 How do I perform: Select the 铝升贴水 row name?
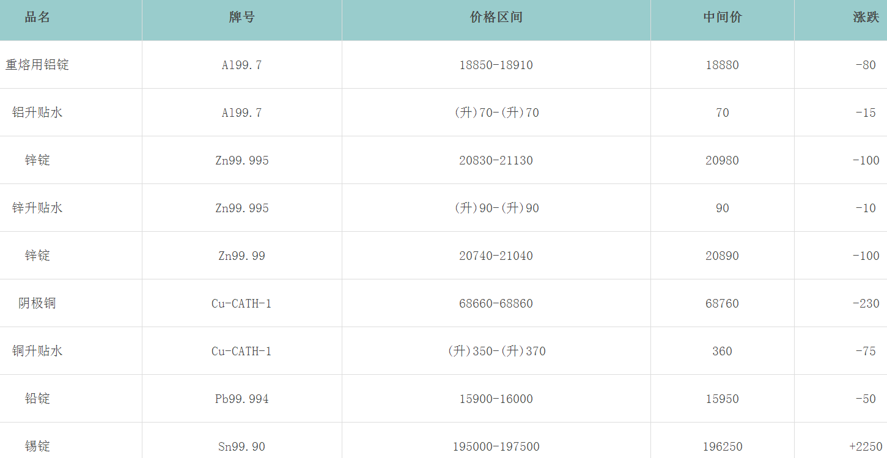(x=37, y=113)
